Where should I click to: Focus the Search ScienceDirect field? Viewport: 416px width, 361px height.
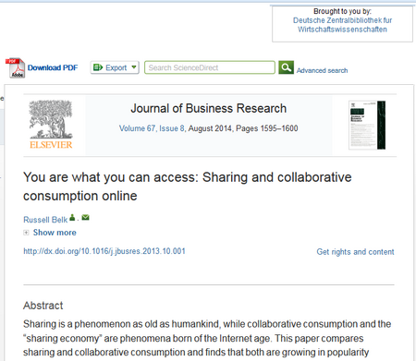pyautogui.click(x=210, y=67)
